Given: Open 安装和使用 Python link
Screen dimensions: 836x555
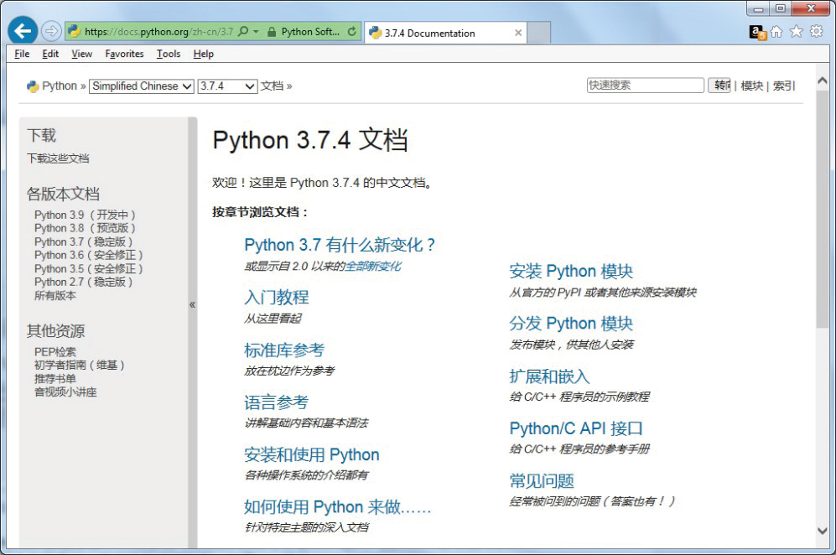Looking at the screenshot, I should coord(311,454).
